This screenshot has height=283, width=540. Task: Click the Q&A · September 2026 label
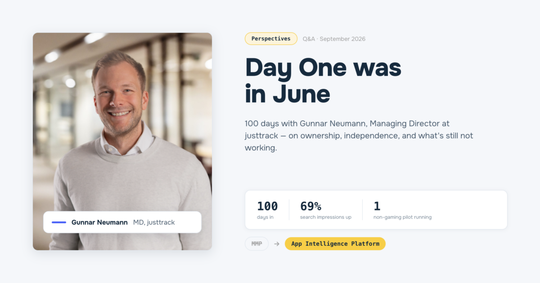pos(334,39)
